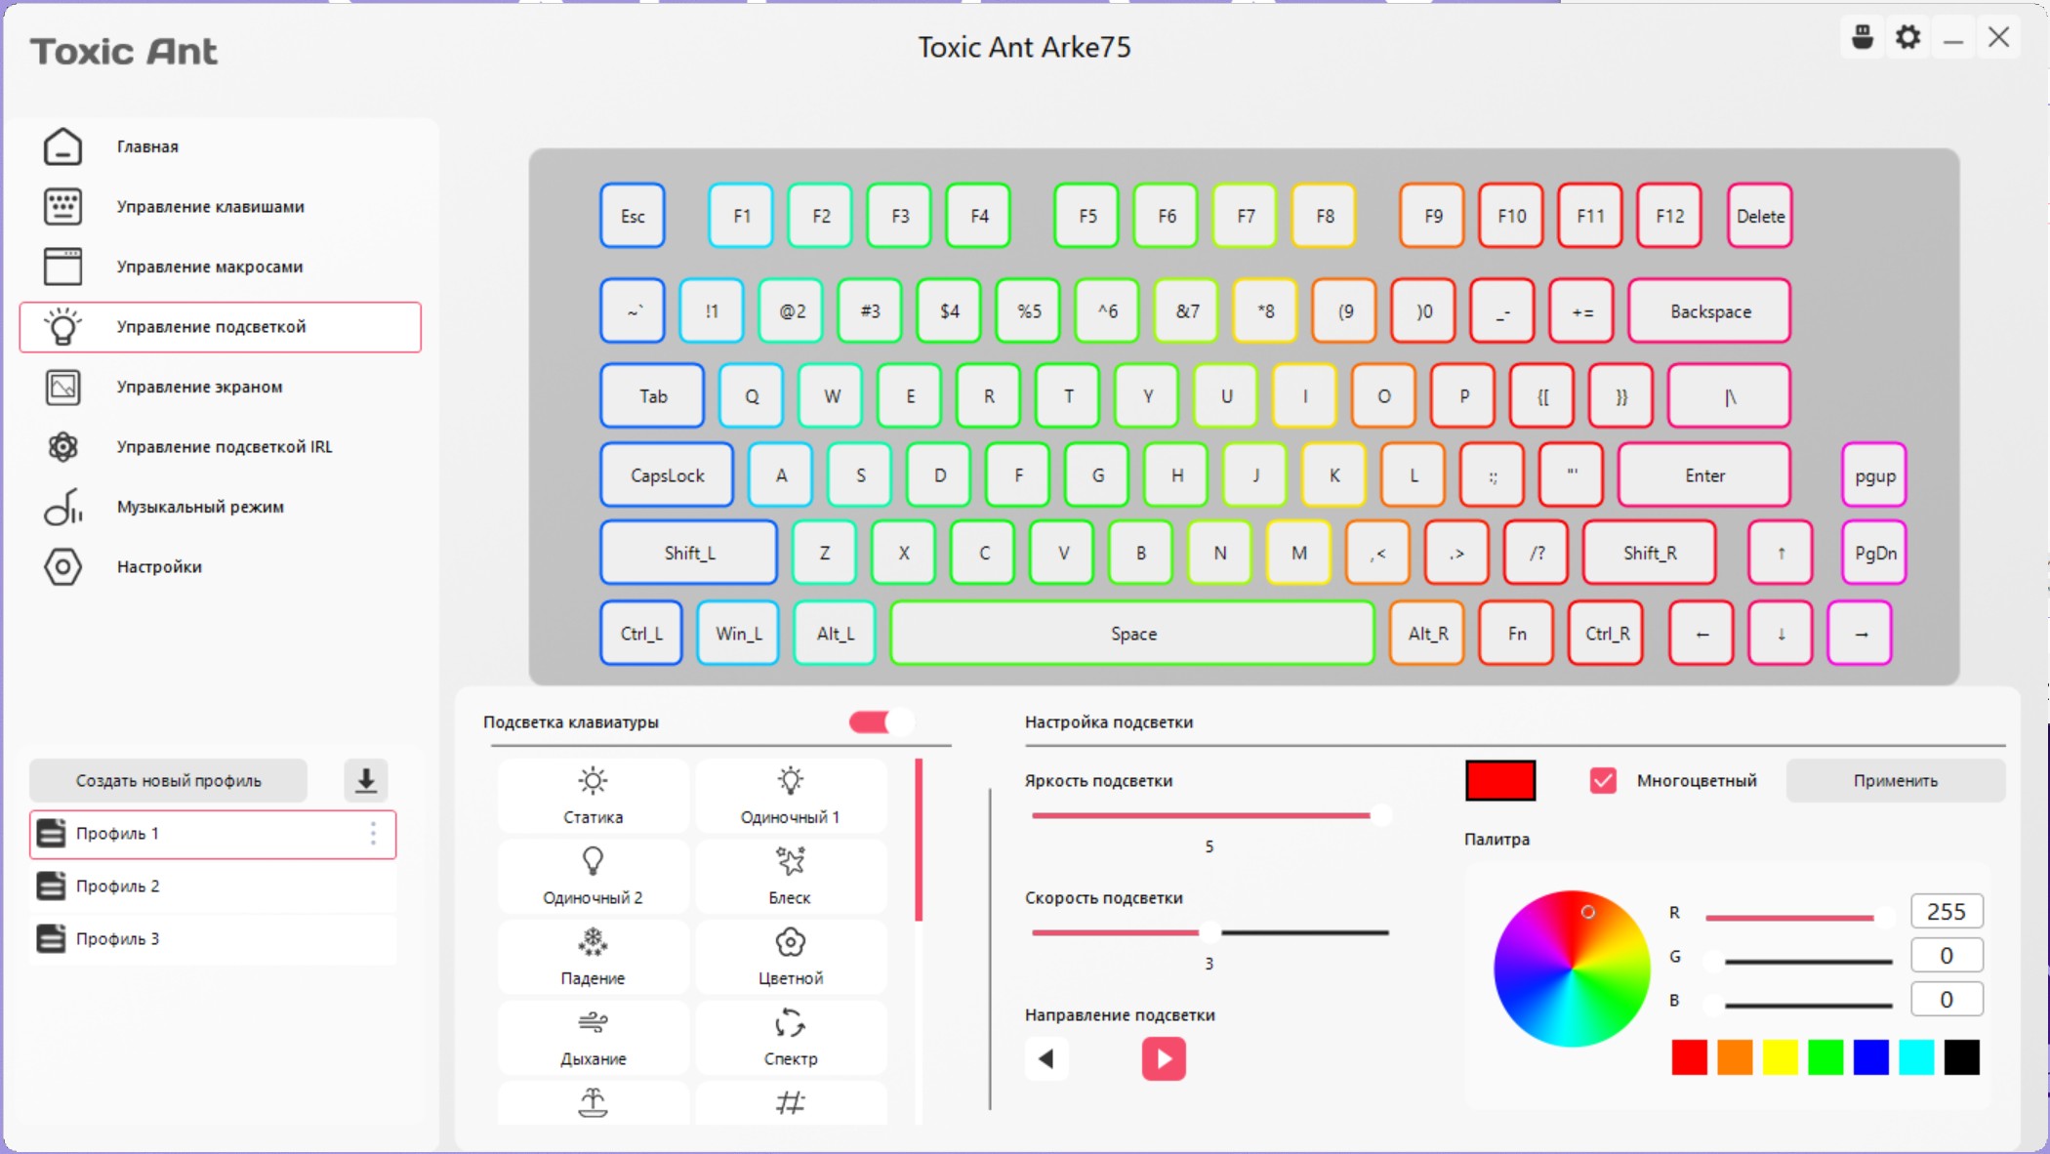Screen dimensions: 2050x1154
Task: Choose the cyan preset color swatch
Action: tap(1916, 1057)
